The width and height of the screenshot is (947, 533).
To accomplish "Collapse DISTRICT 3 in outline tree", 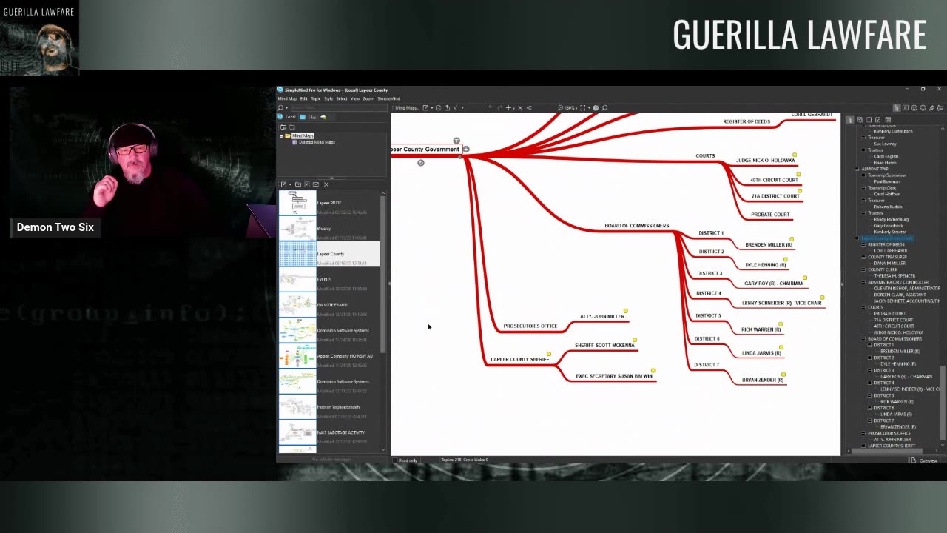I will (x=869, y=370).
